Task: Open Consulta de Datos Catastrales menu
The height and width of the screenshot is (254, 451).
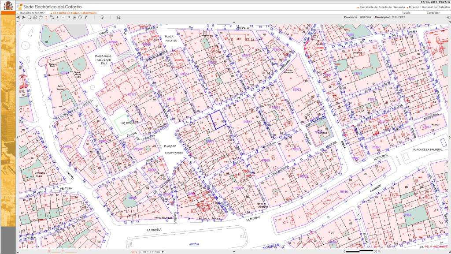Action: point(74,13)
